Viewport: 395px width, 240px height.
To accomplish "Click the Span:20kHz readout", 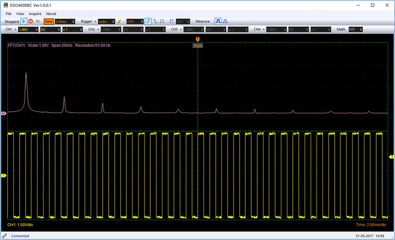I will pyautogui.click(x=62, y=45).
